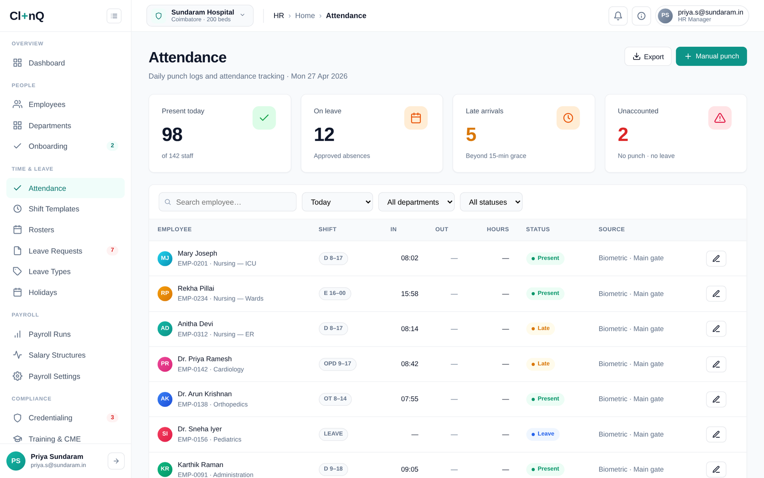This screenshot has height=478, width=764.
Task: Click the Karthik Raman employee name
Action: [201, 465]
